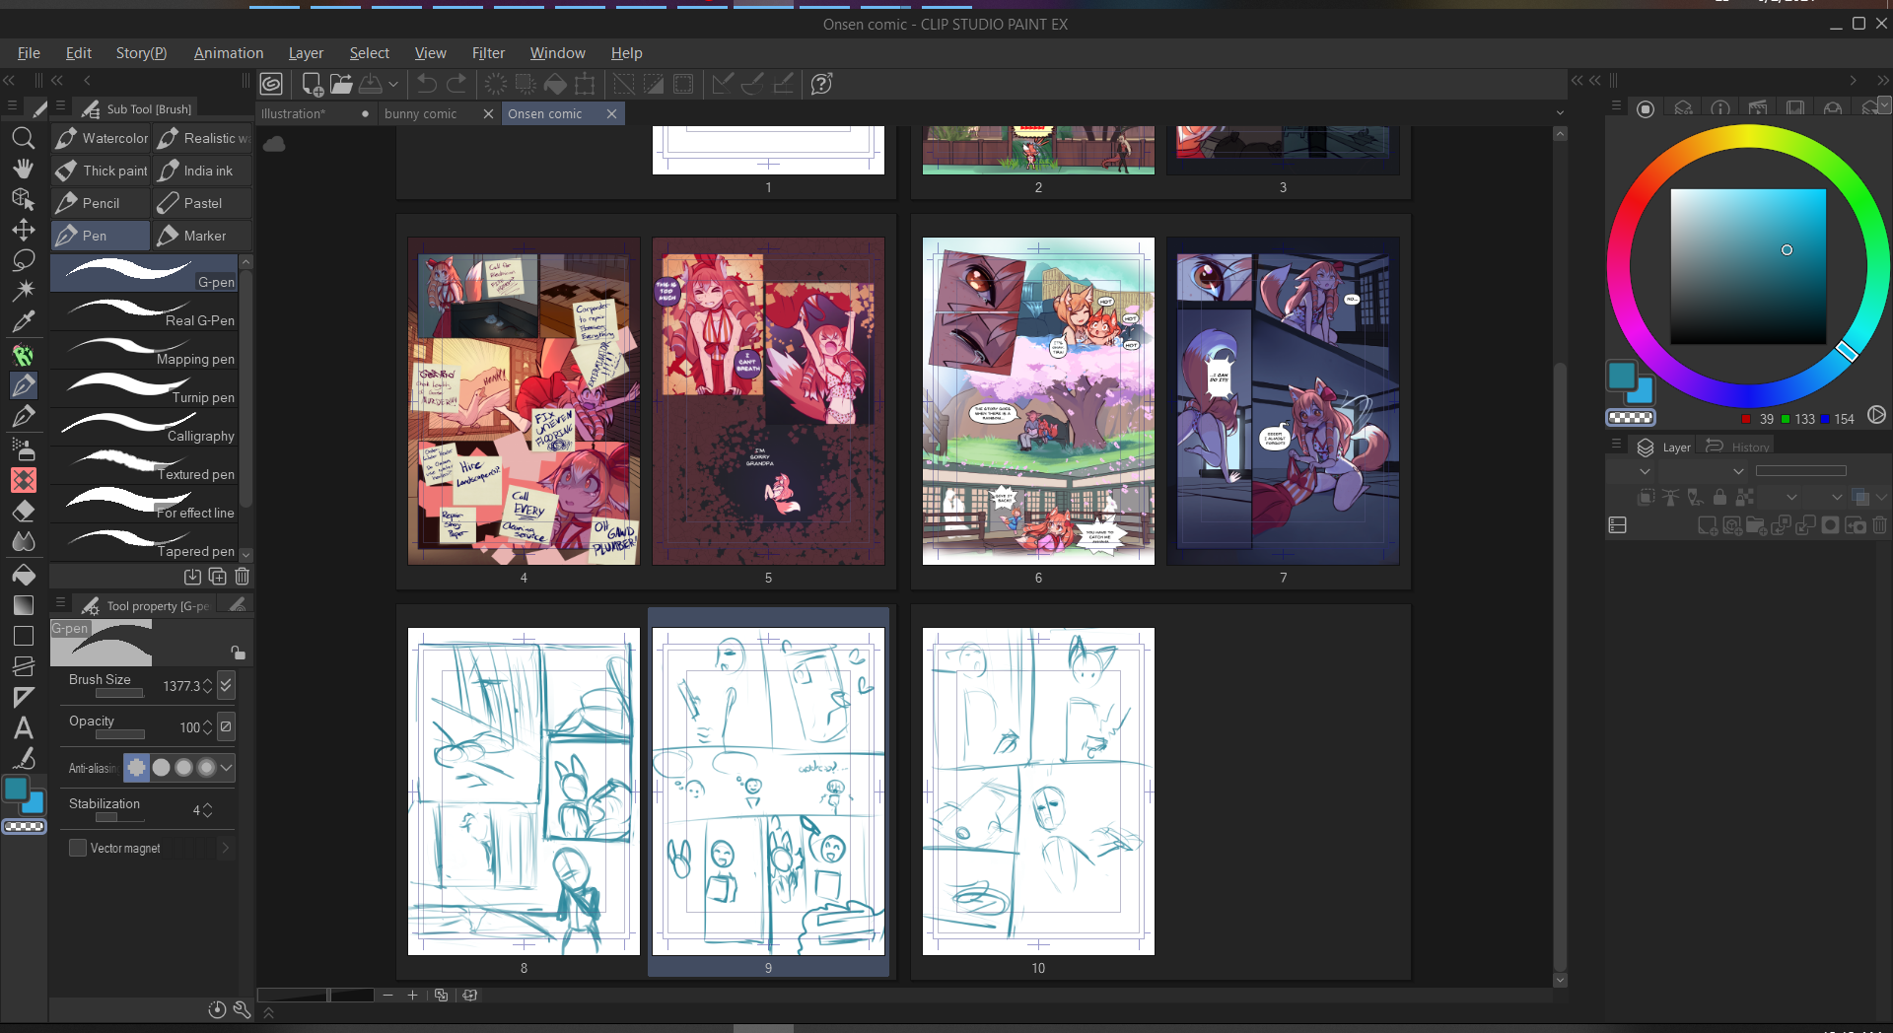Screen dimensions: 1893x1033
Task: Click the main color swatch in color wheel
Action: [x=1621, y=375]
